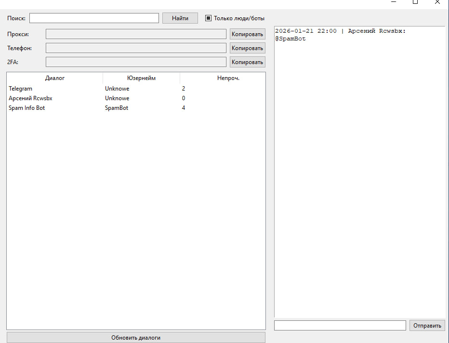
Task: Sort by the Юзернейм column header
Action: (141, 78)
